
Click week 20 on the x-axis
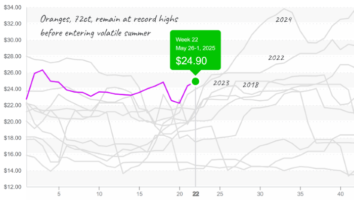coord(180,194)
